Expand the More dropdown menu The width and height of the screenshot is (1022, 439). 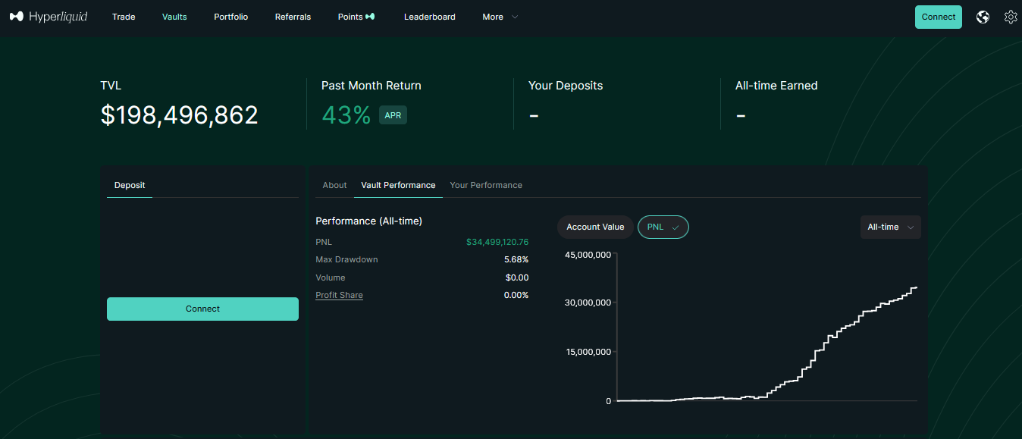click(500, 17)
